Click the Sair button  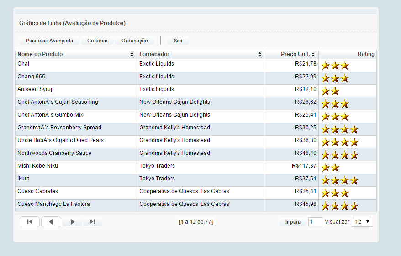click(178, 41)
